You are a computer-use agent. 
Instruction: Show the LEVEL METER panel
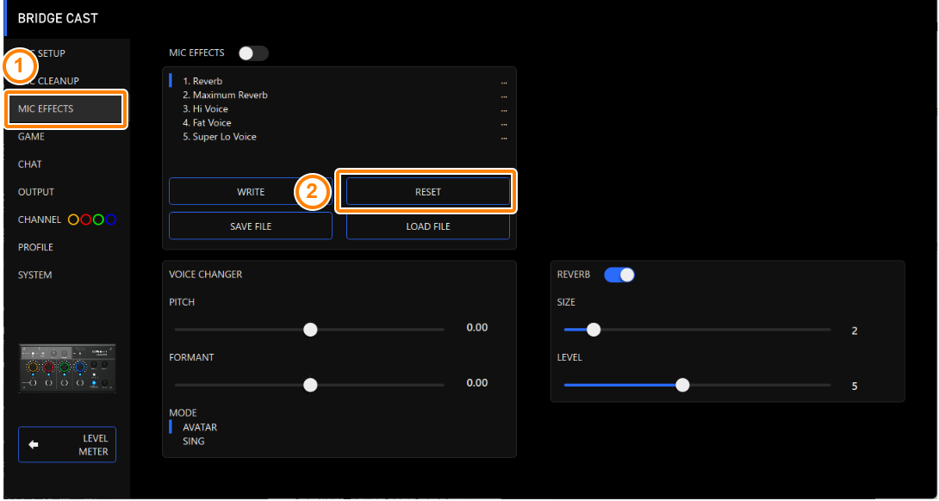click(67, 445)
